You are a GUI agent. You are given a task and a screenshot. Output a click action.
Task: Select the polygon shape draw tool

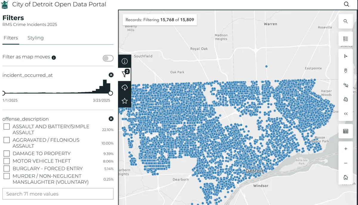346,99
